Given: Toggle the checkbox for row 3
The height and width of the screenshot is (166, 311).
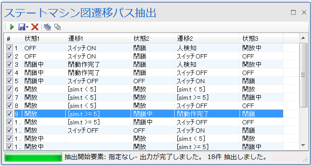Looking at the screenshot, I should point(9,64).
